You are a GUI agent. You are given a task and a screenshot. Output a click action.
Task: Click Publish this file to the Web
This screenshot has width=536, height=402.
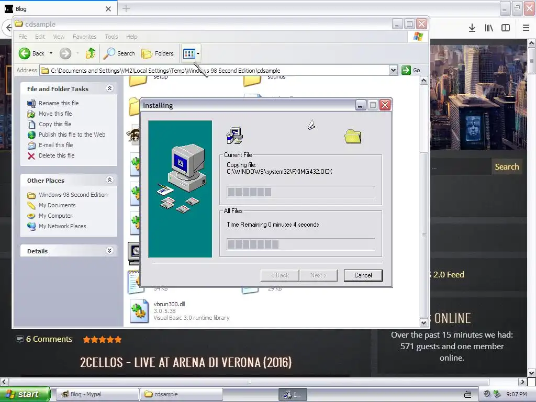coord(72,135)
